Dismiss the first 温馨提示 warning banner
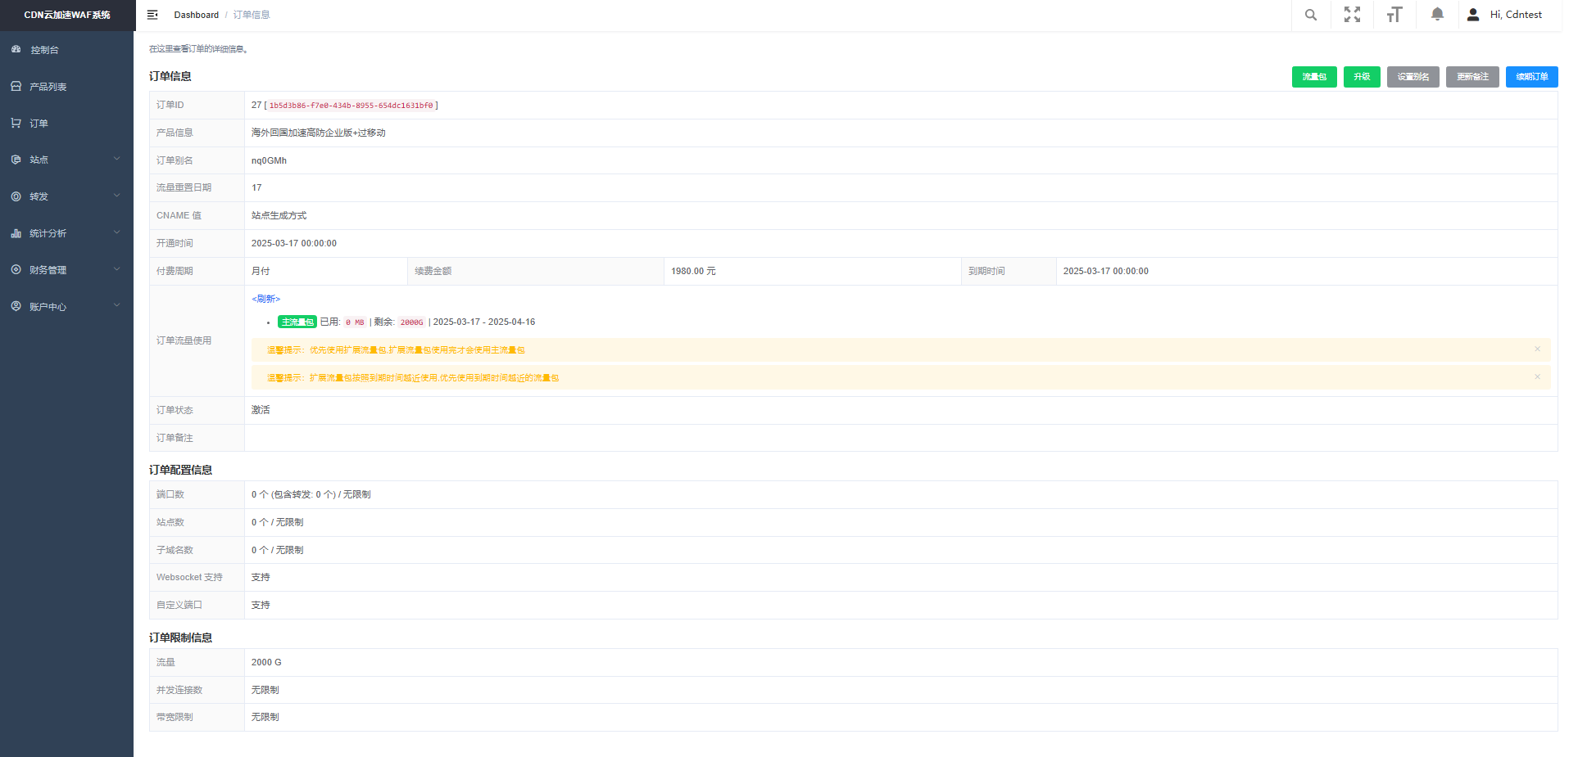1569x757 pixels. point(1537,349)
